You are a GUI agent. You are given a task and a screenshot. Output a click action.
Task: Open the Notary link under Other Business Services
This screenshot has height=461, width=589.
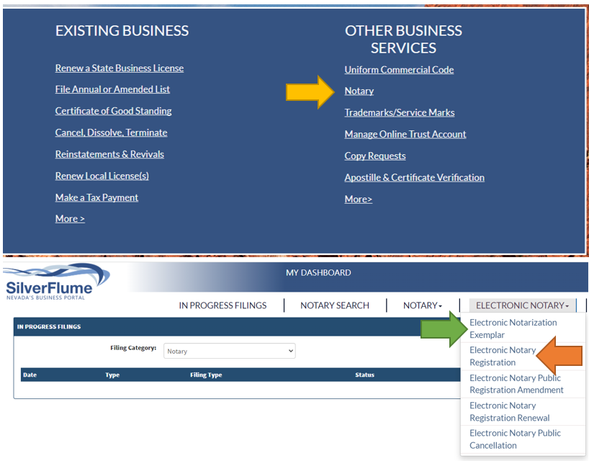point(359,91)
